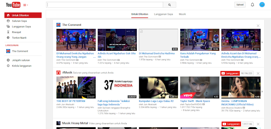Click the magnifier search button

point(170,5)
